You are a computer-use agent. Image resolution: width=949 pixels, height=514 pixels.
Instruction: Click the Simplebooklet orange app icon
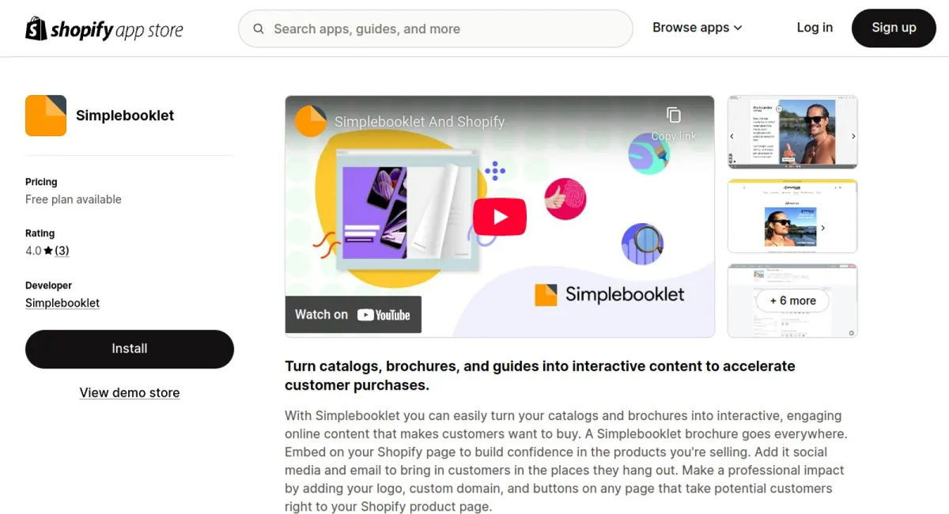pos(46,115)
